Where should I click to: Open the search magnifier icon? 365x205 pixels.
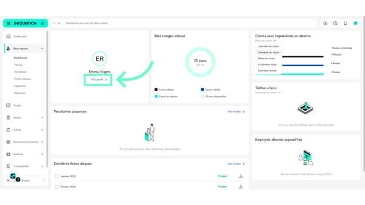[x=55, y=23]
